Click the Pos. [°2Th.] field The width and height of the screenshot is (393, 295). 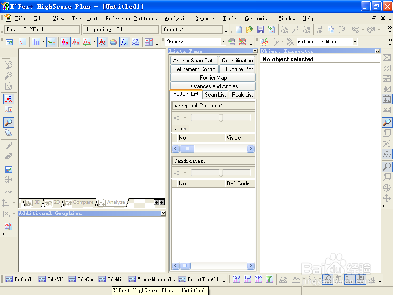(42, 29)
